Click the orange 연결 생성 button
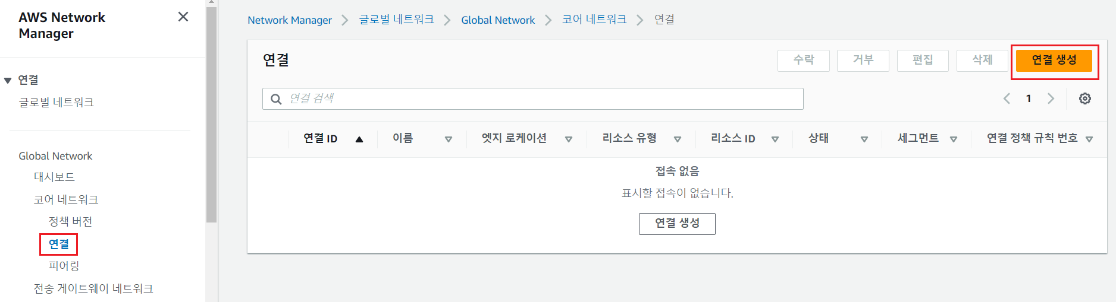Image resolution: width=1116 pixels, height=302 pixels. click(x=1054, y=60)
